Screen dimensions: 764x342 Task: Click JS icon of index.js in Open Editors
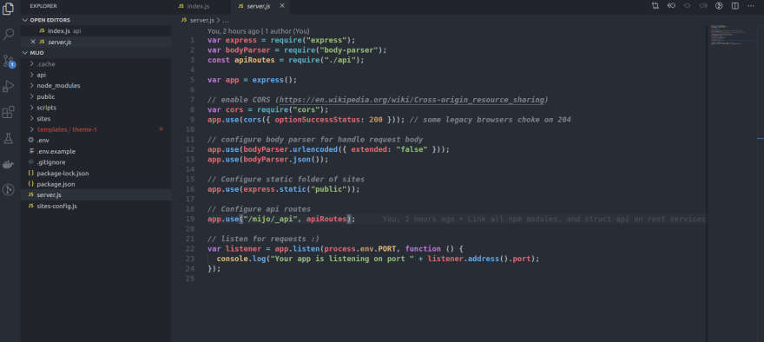[42, 30]
